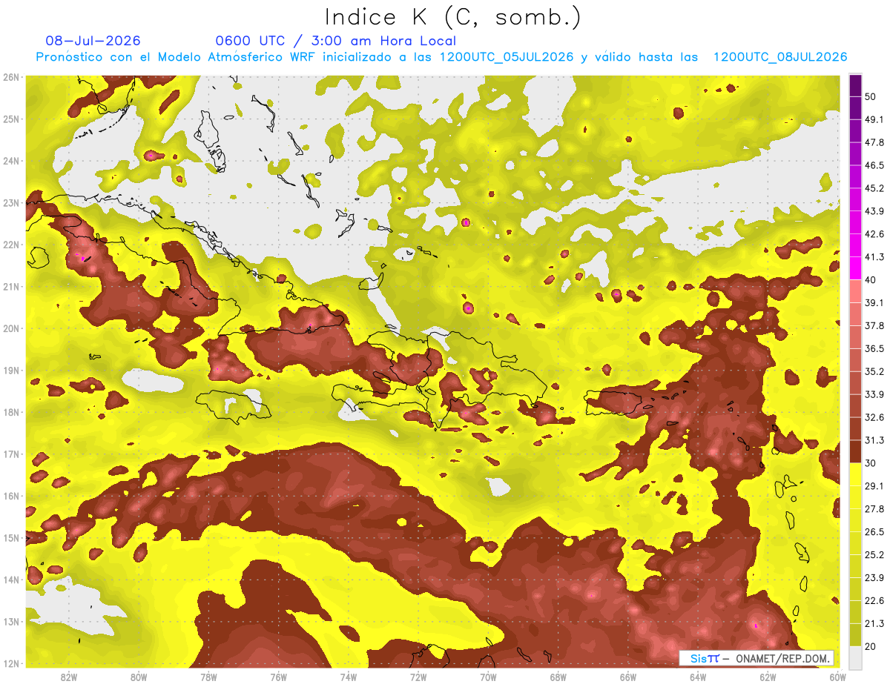Screen dimensions: 890x687
Task: Click the '19N' latitude label
Action: pos(10,371)
